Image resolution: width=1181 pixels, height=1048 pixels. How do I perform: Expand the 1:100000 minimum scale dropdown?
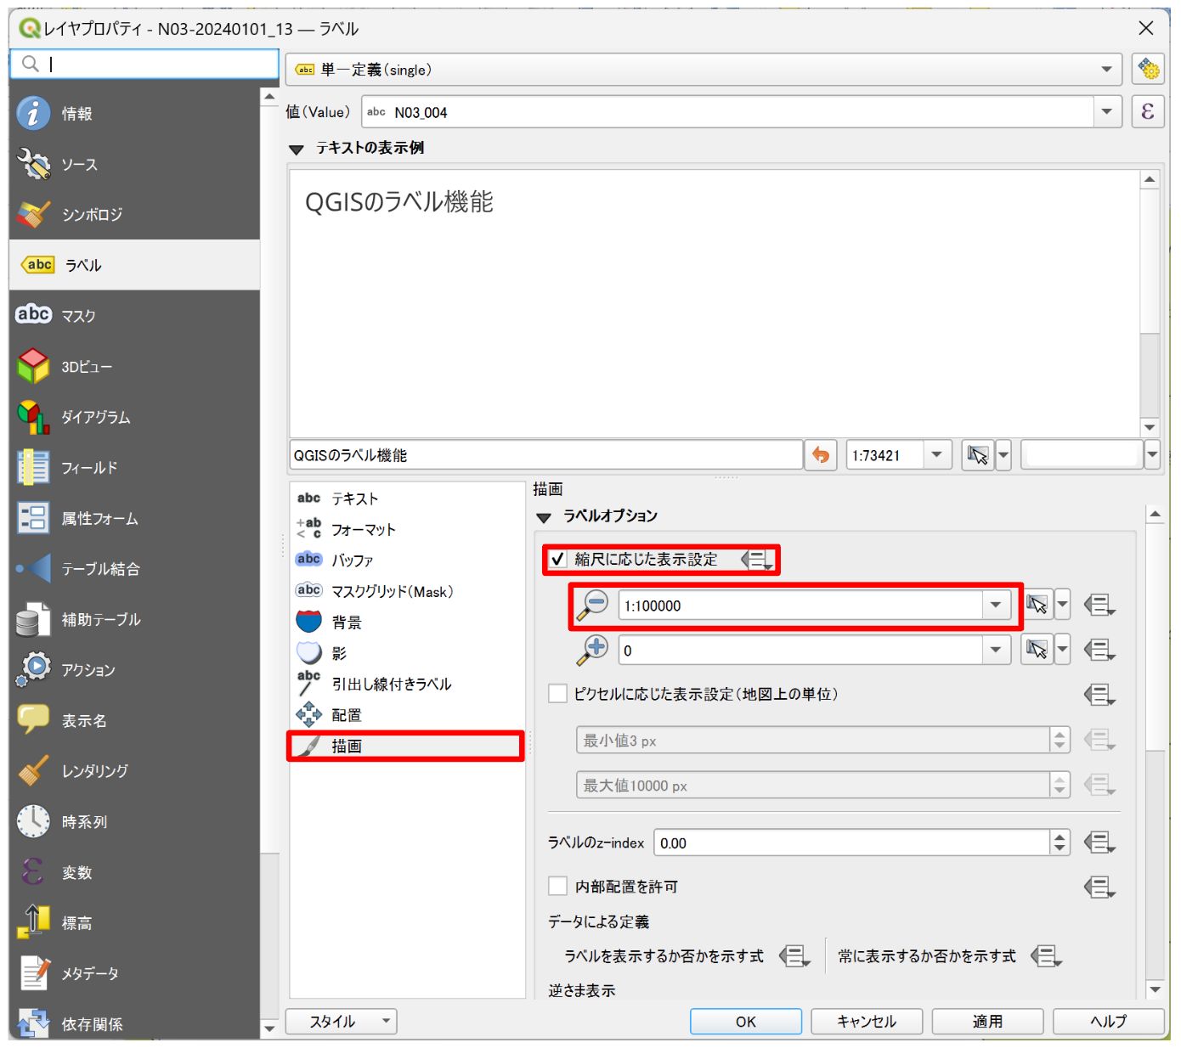coord(996,605)
